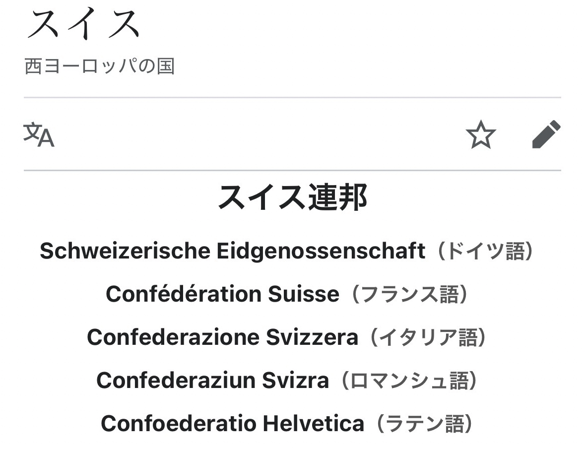Screen dimensions: 585x450
Task: Click the スイス連邦 infobox heading
Action: pyautogui.click(x=292, y=197)
